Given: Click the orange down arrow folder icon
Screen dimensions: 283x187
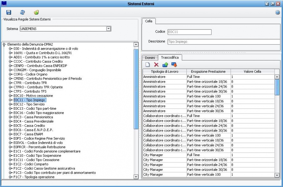Looking at the screenshot, I should pyautogui.click(x=174, y=65).
